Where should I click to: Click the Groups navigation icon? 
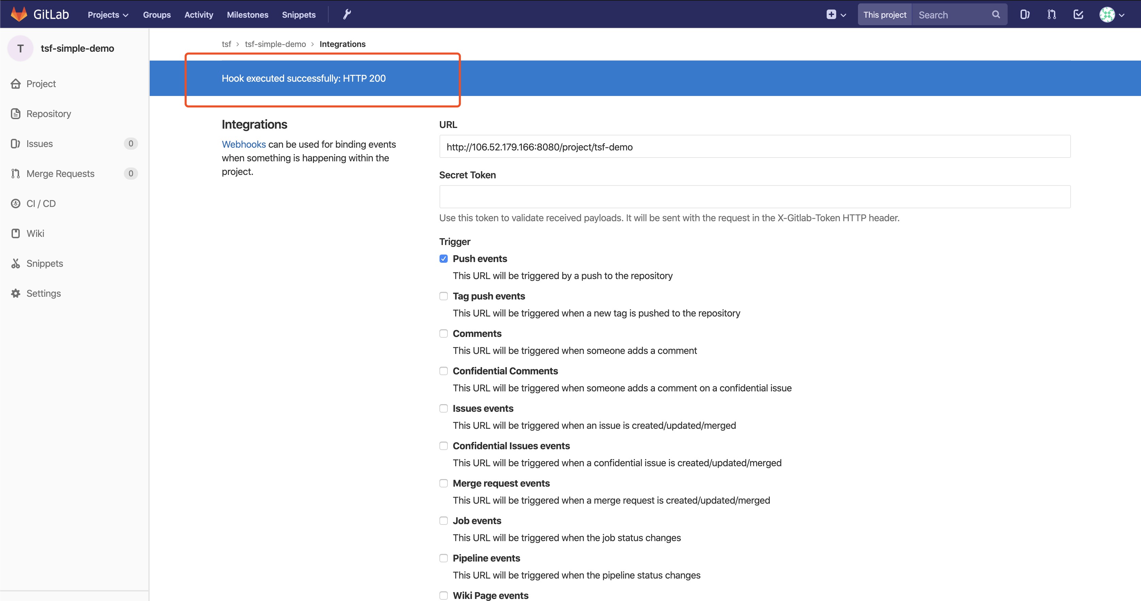point(155,14)
